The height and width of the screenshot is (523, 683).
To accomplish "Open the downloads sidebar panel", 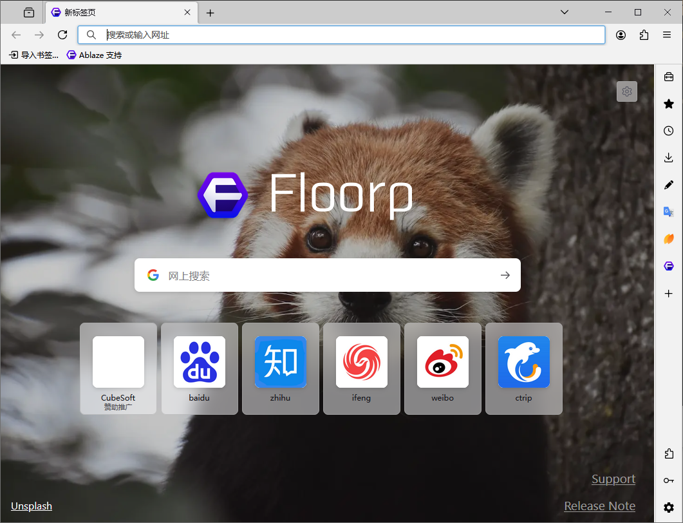I will (x=668, y=157).
